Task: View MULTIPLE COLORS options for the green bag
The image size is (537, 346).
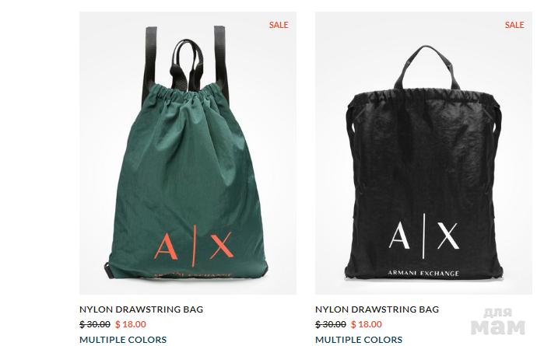Action: click(123, 340)
